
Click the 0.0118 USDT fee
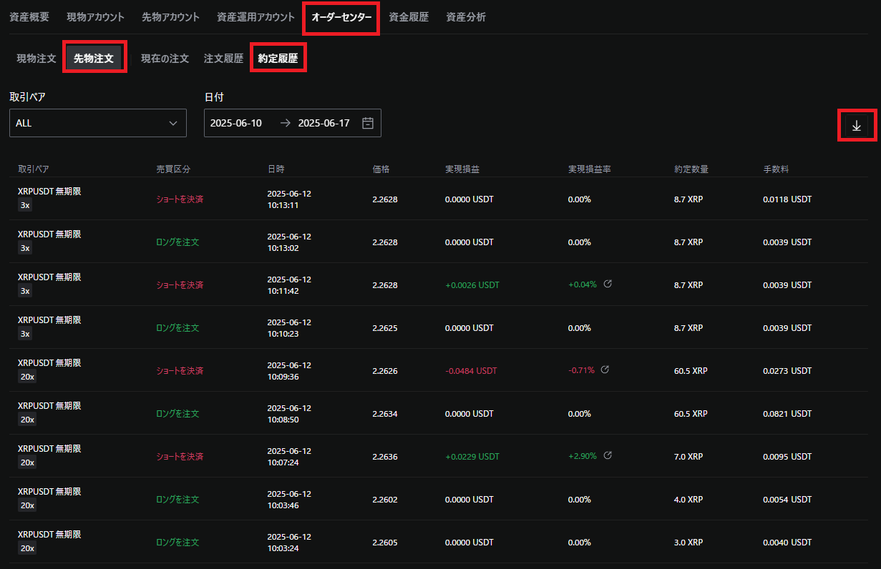(787, 199)
